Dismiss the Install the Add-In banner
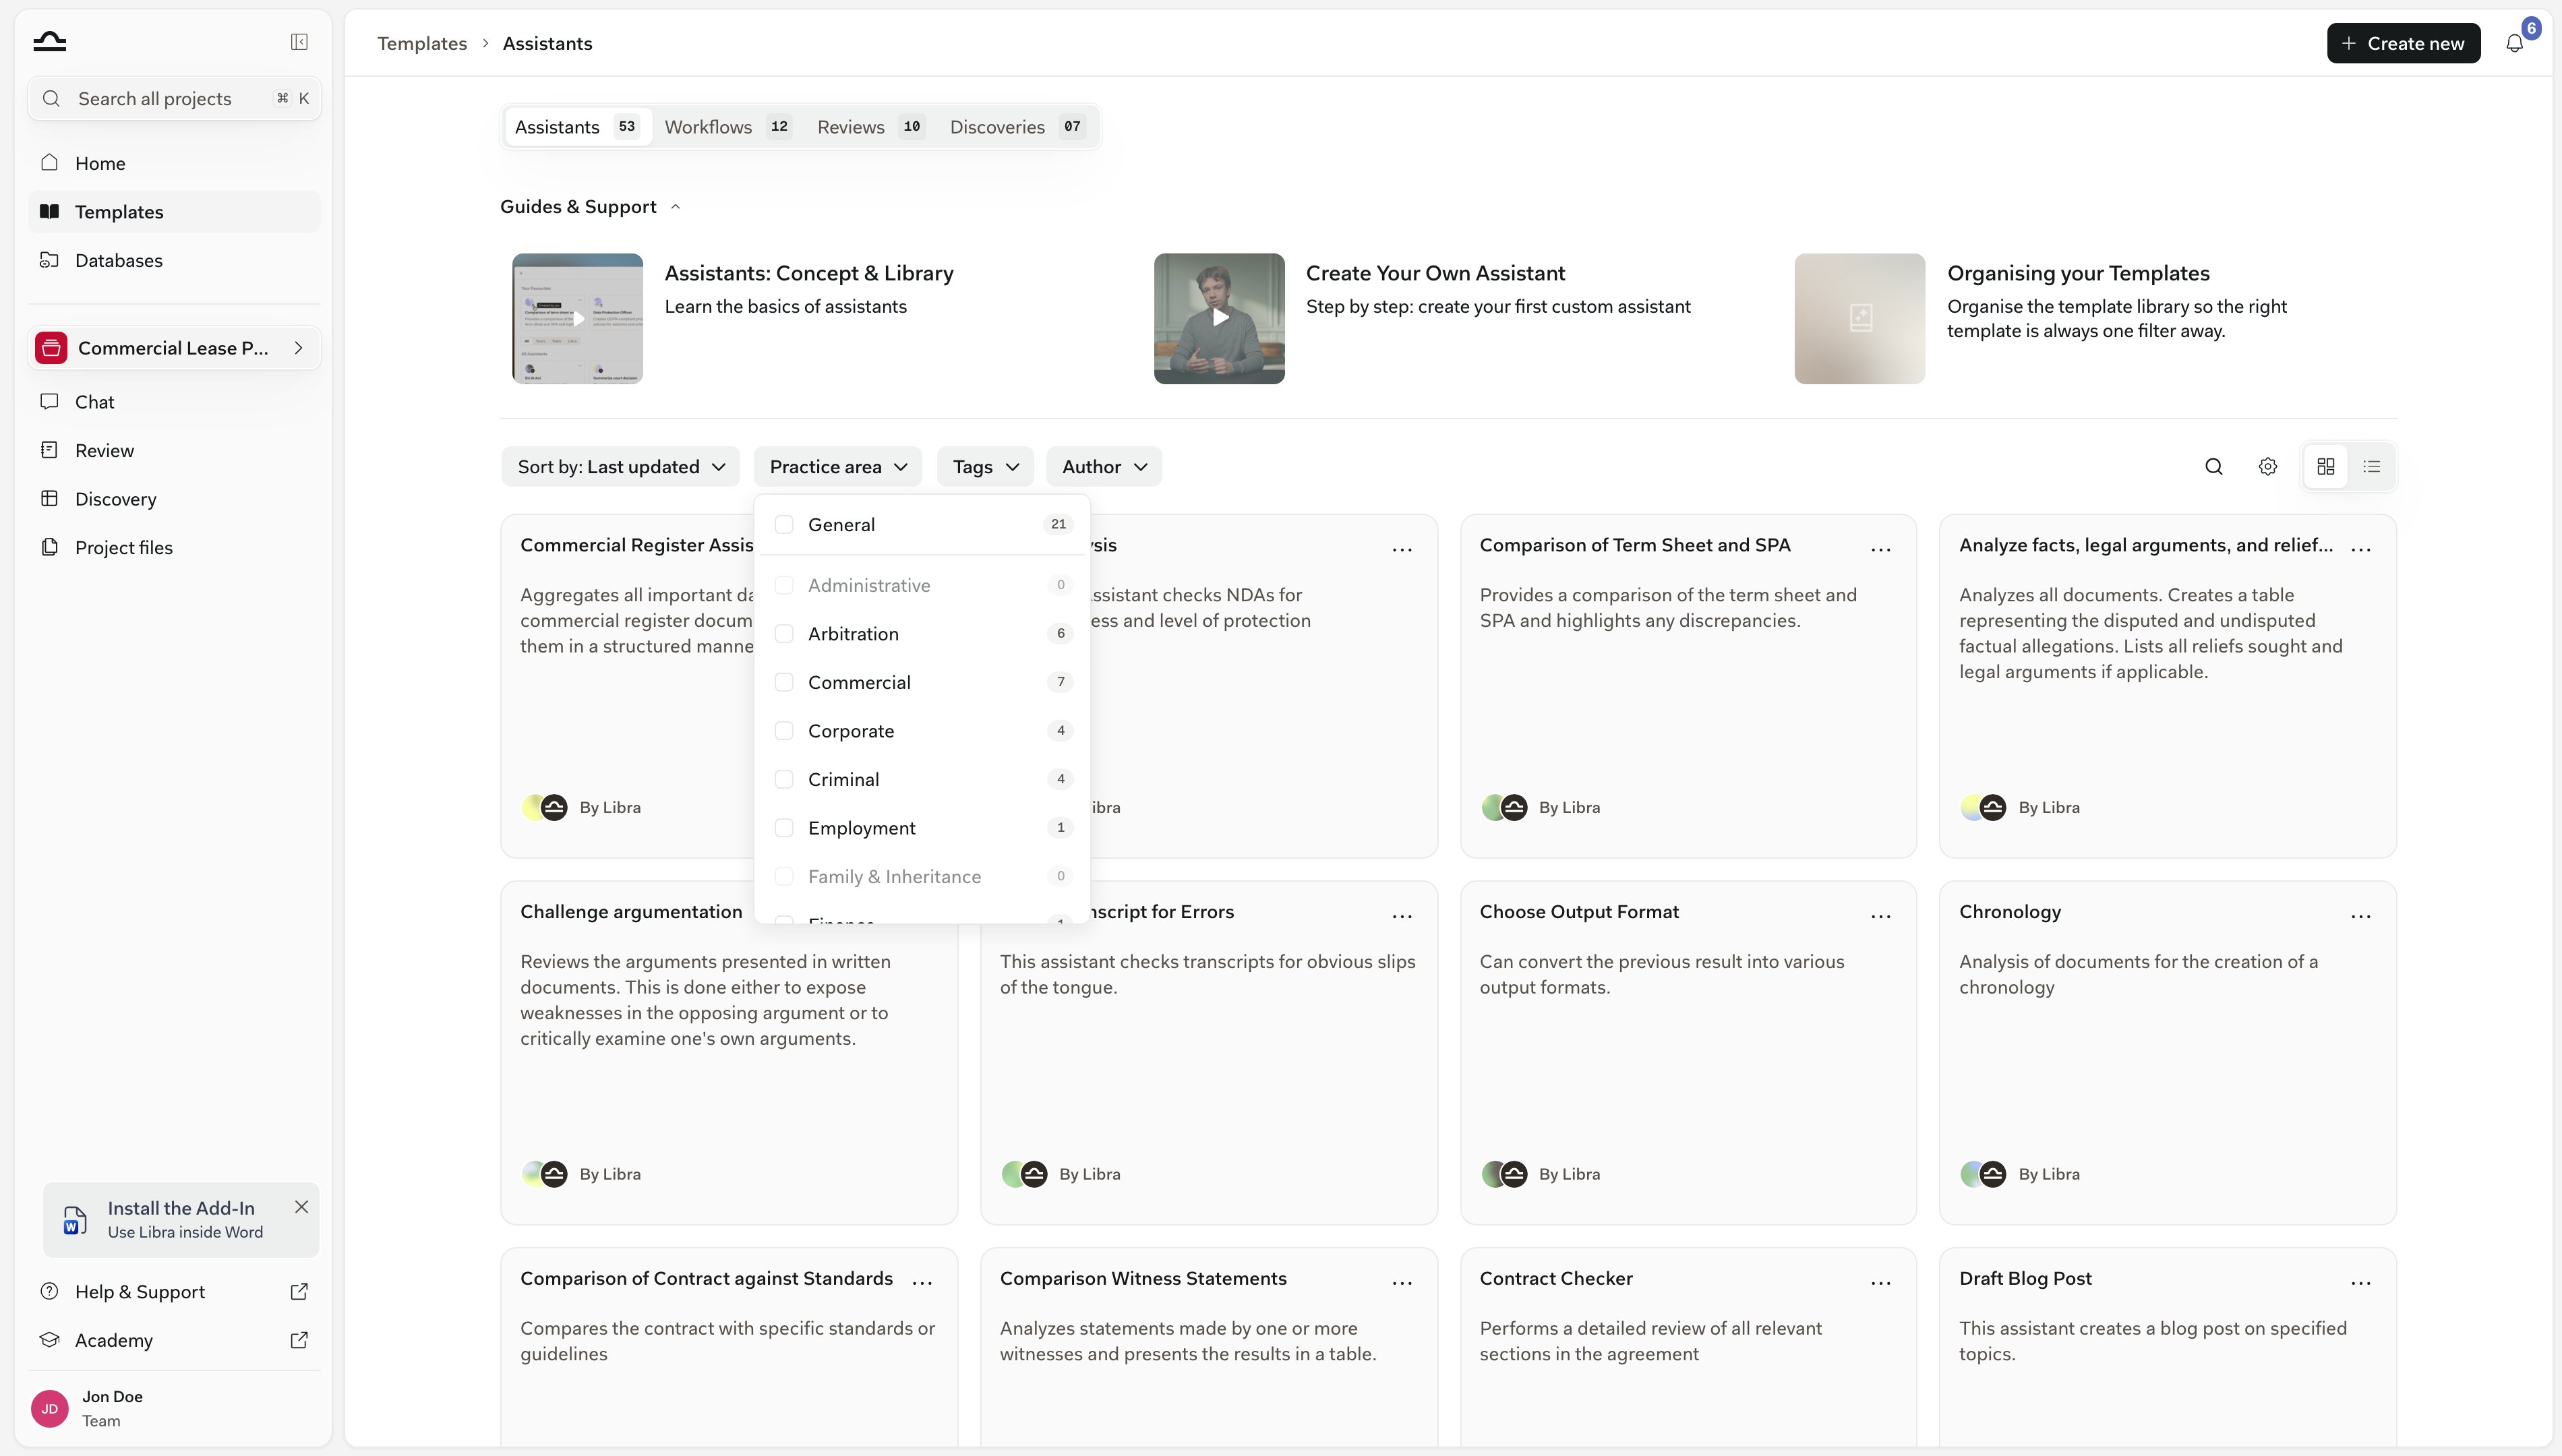This screenshot has height=1456, width=2562. click(x=301, y=1207)
